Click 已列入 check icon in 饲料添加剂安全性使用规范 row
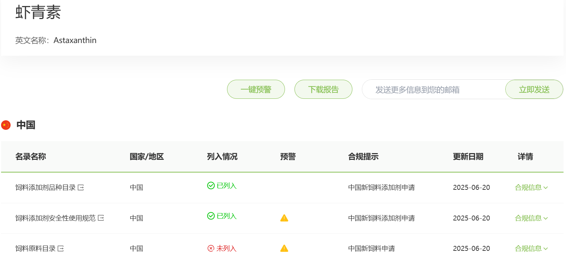 pos(211,216)
